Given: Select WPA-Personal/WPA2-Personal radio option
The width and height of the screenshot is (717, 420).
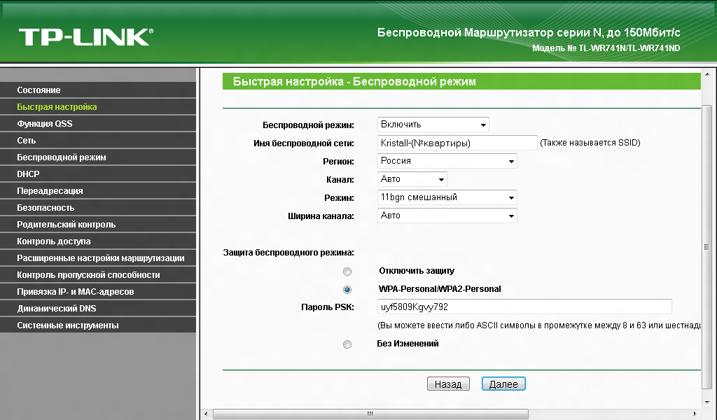Looking at the screenshot, I should (347, 289).
